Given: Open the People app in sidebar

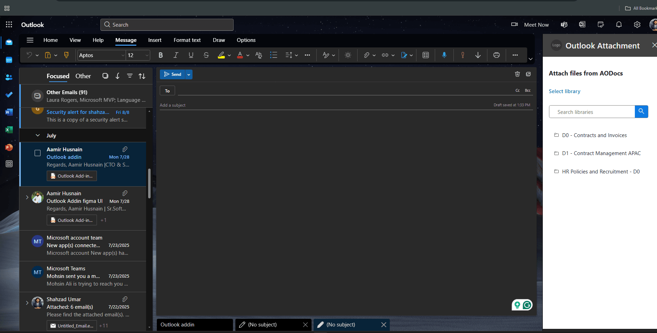Looking at the screenshot, I should coord(9,77).
